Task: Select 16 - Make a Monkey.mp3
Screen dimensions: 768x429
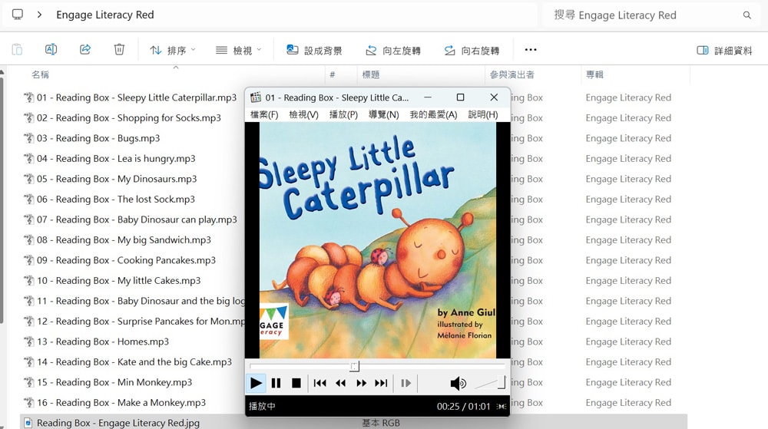Action: click(x=121, y=403)
